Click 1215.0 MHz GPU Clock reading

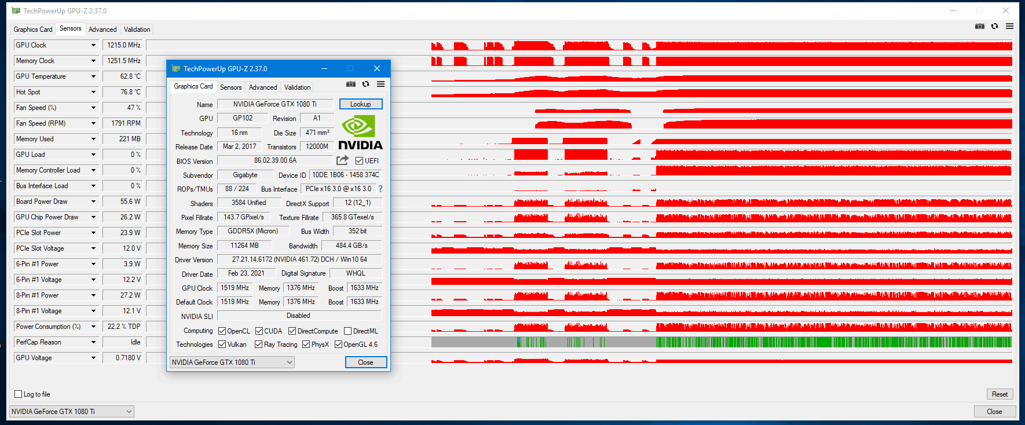[x=123, y=45]
